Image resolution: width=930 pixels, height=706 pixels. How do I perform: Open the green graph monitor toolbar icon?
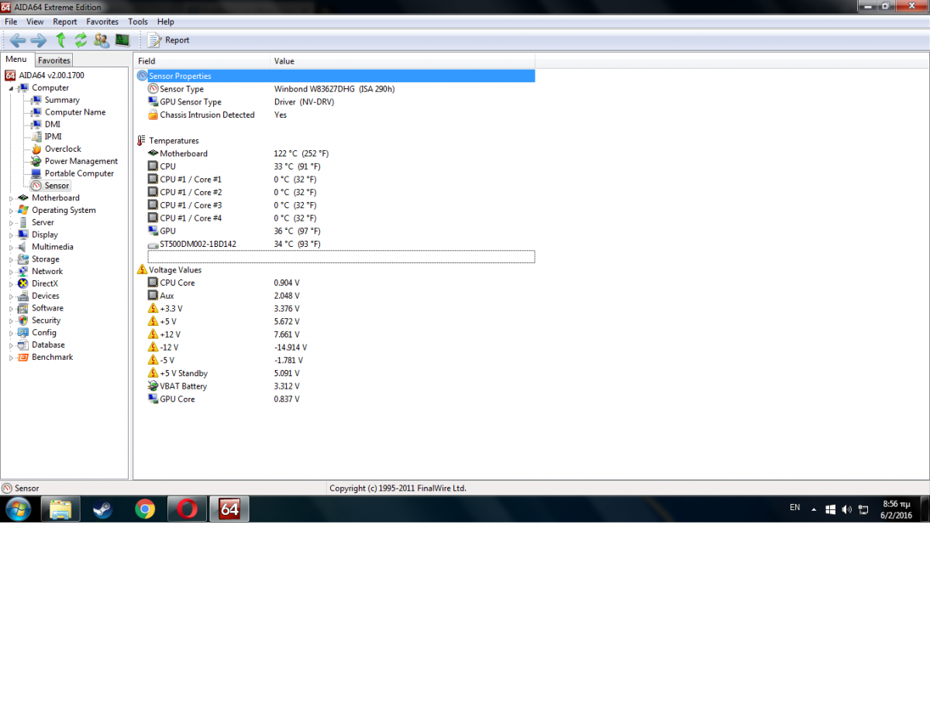[122, 40]
